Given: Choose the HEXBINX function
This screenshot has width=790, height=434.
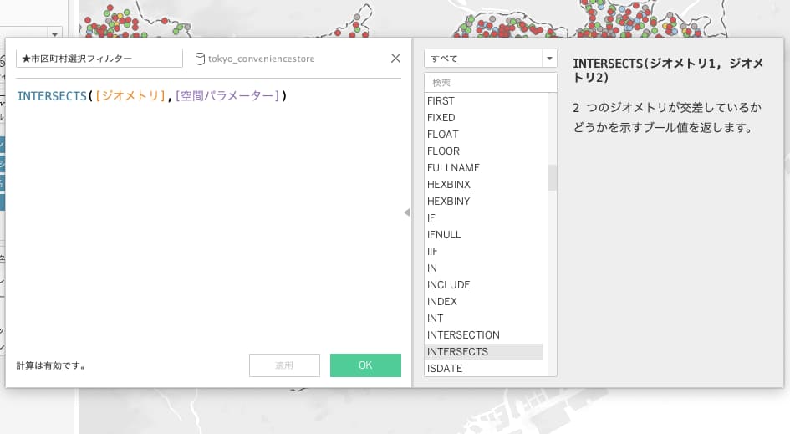Looking at the screenshot, I should tap(448, 184).
